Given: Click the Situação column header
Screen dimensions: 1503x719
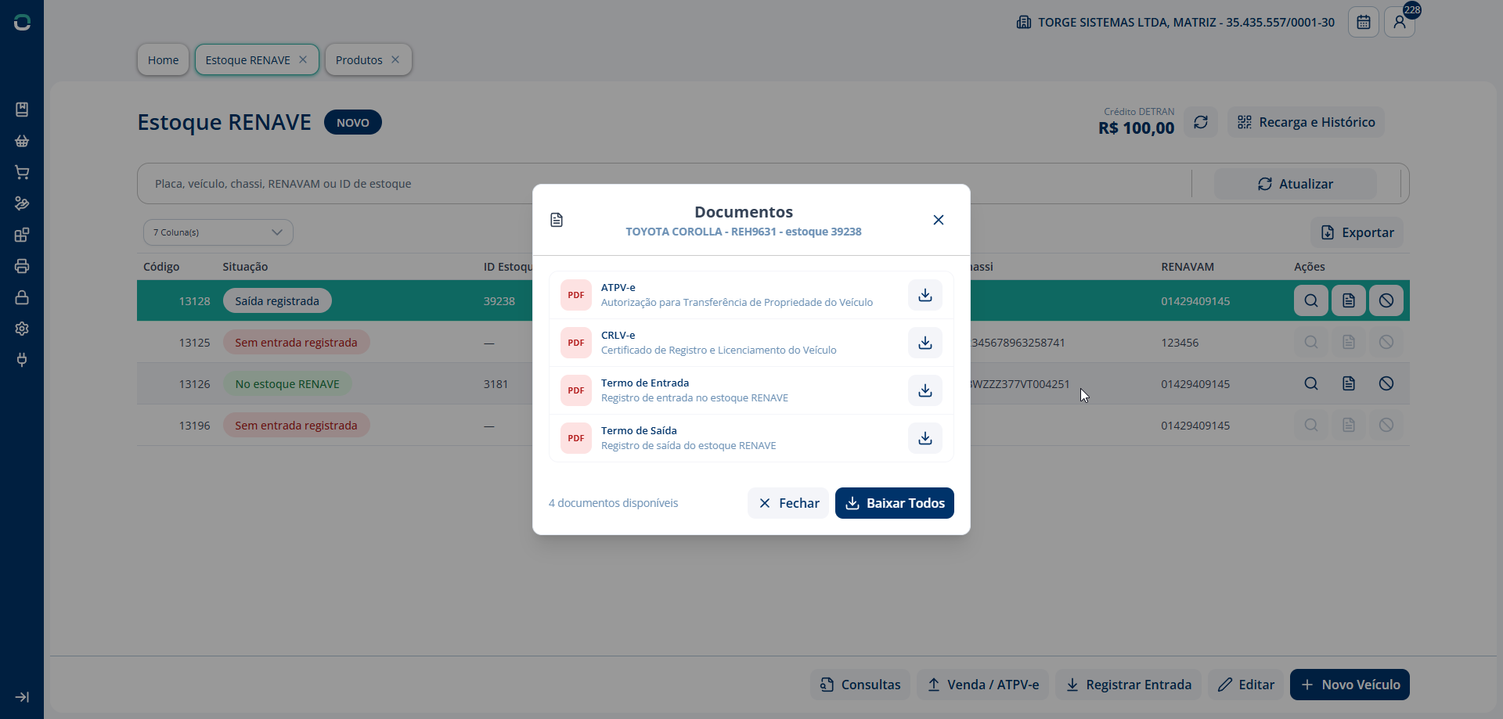Looking at the screenshot, I should (245, 267).
